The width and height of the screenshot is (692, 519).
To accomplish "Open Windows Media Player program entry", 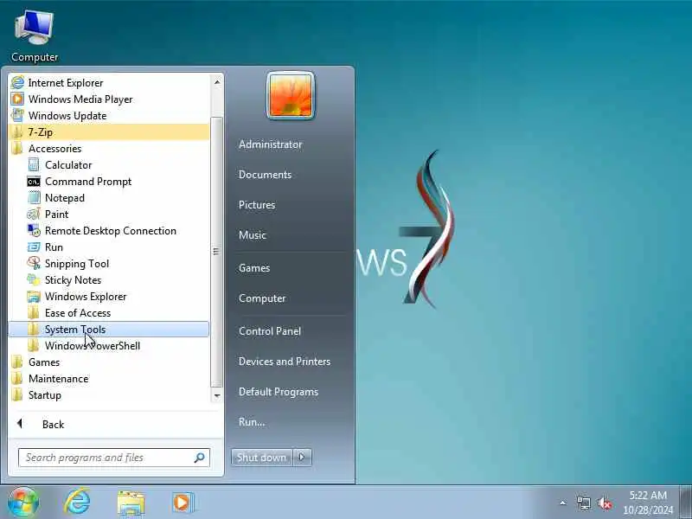I will 109,99.
